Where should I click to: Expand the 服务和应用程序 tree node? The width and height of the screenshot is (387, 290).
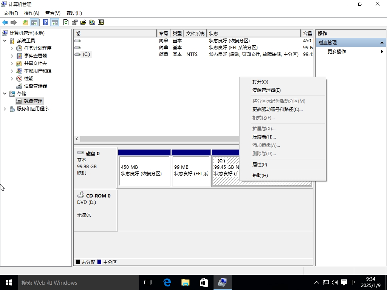[5, 109]
